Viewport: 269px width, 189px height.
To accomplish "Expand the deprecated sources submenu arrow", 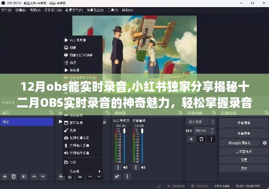I will tap(99, 172).
